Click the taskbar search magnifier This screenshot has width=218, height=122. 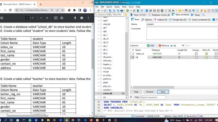click(x=5, y=120)
